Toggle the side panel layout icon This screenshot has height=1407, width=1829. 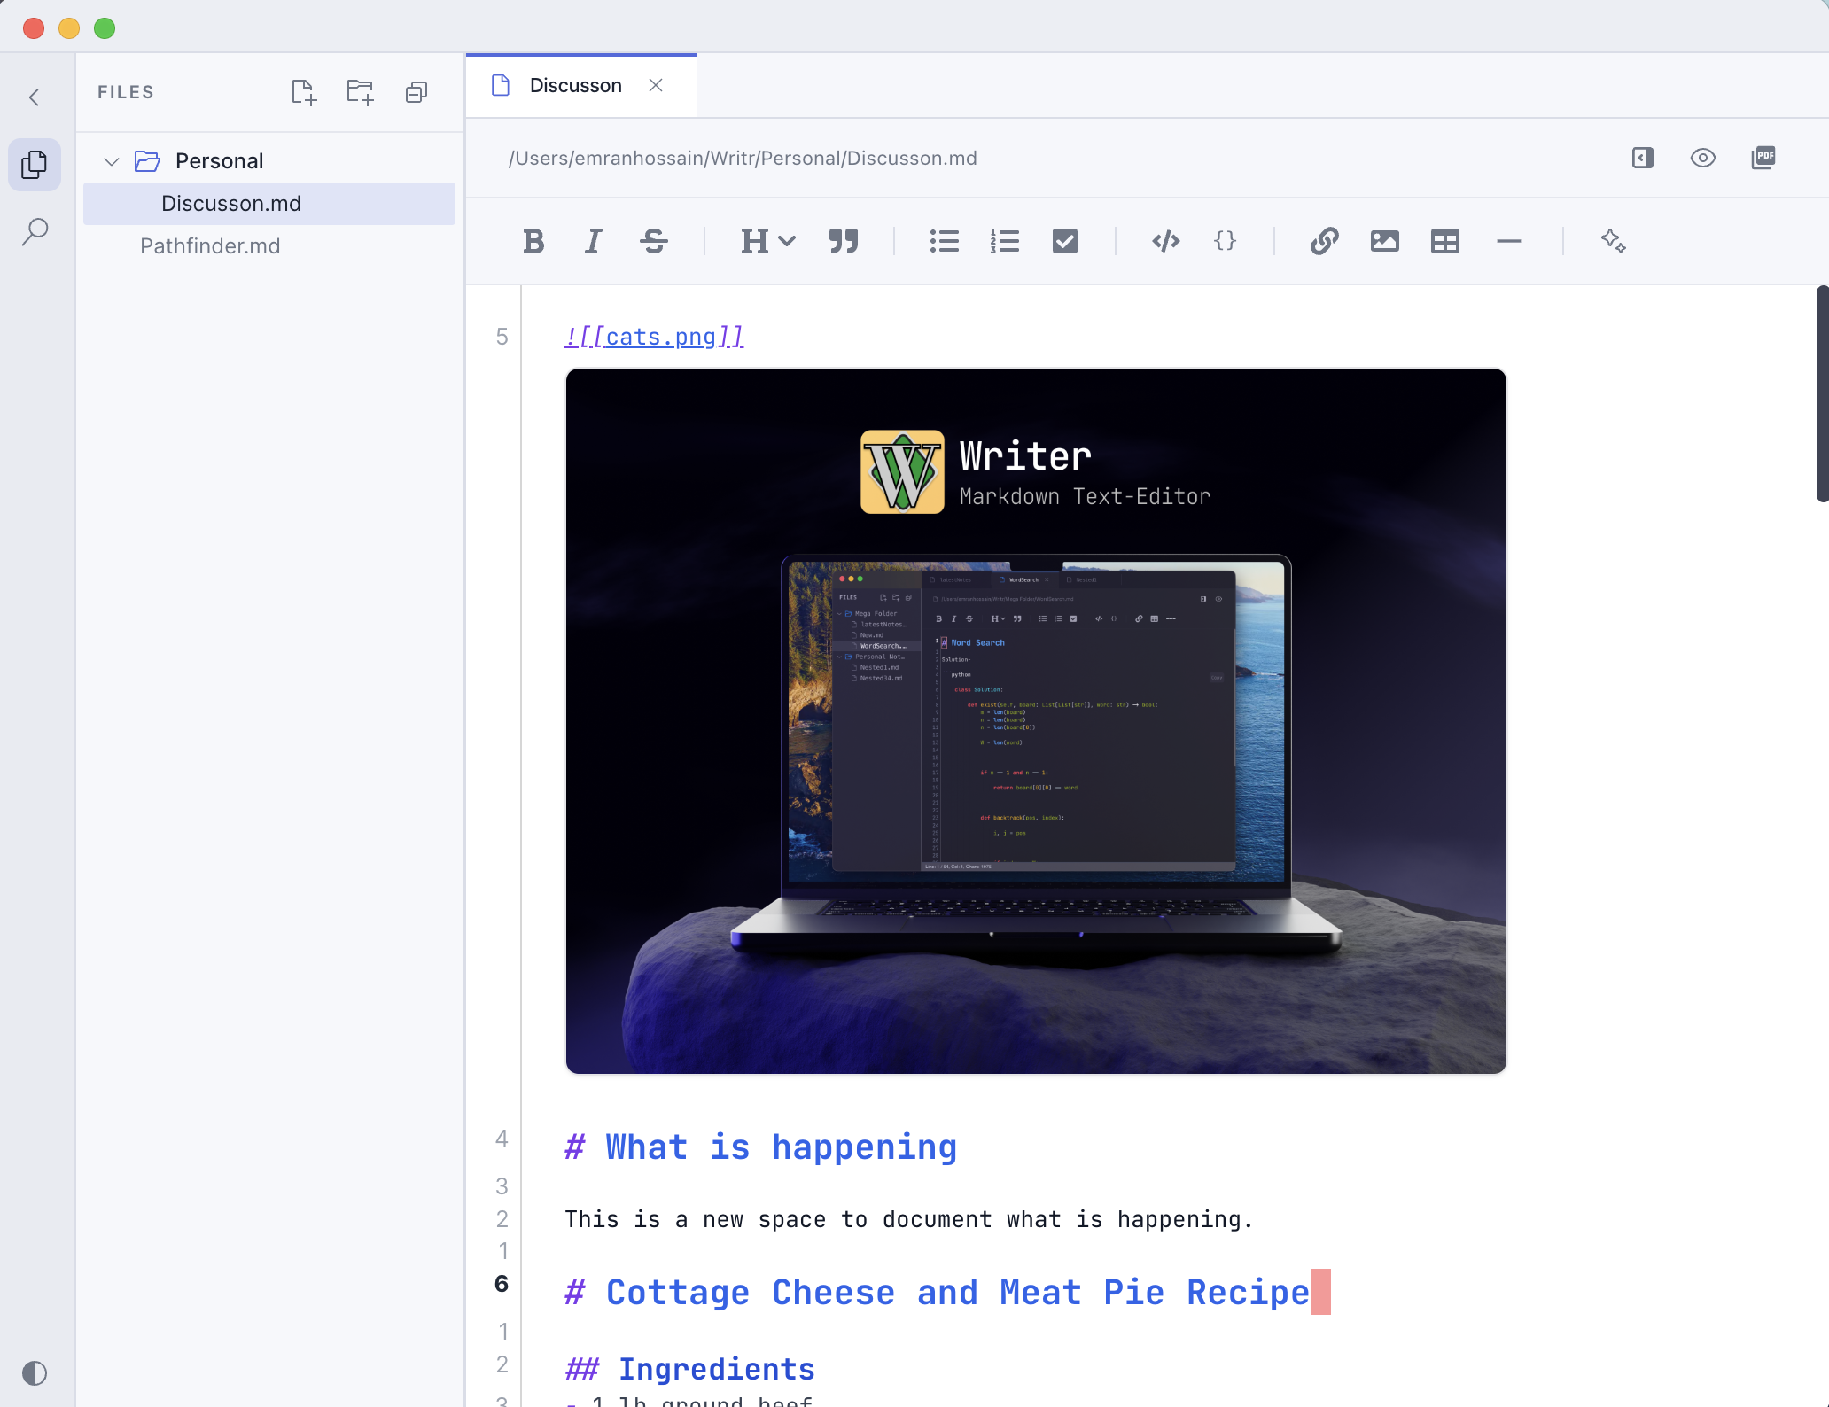(1643, 158)
